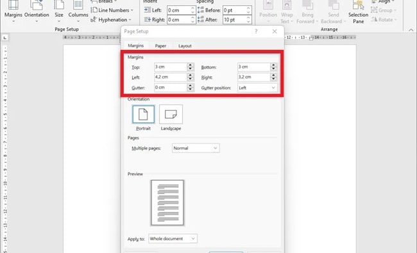Click the Left margin field in dialog
417x253 pixels.
171,77
